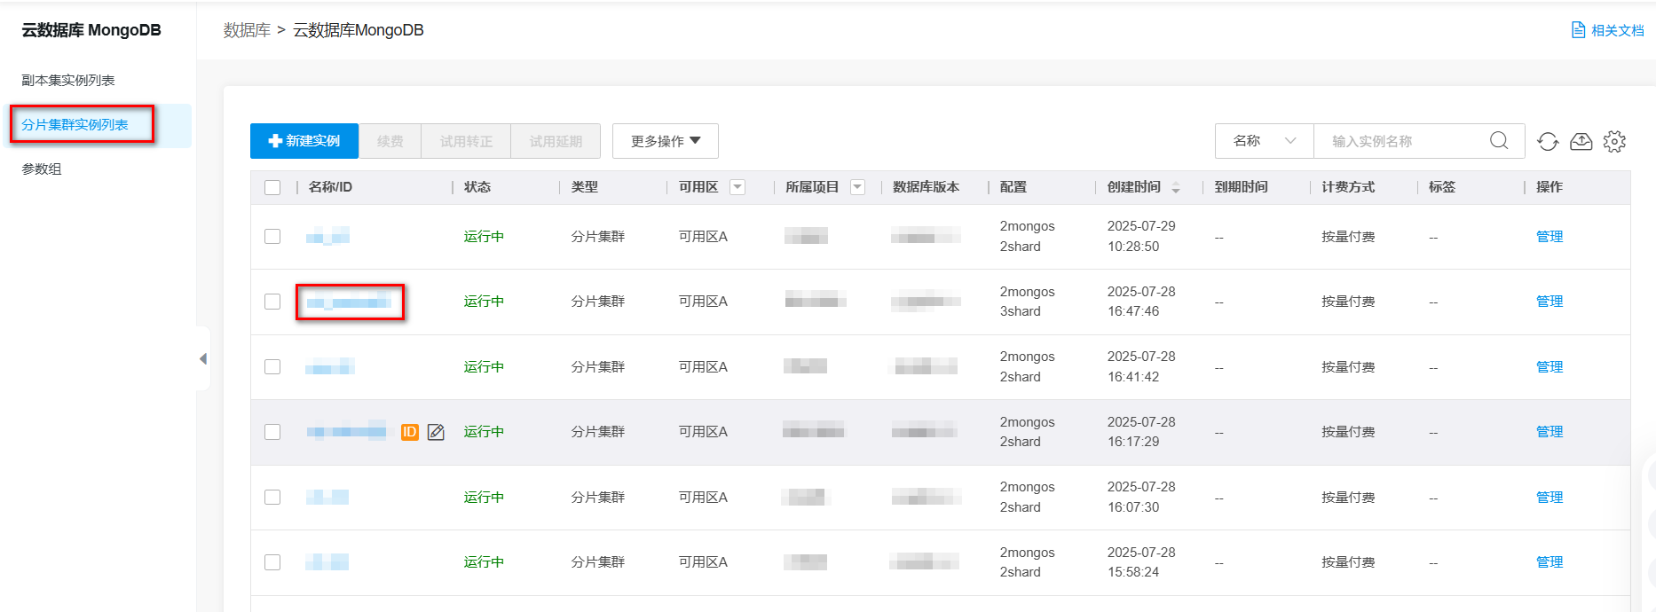Viewport: 1656px width, 612px height.
Task: Click the search magnifier icon
Action: 1499,141
